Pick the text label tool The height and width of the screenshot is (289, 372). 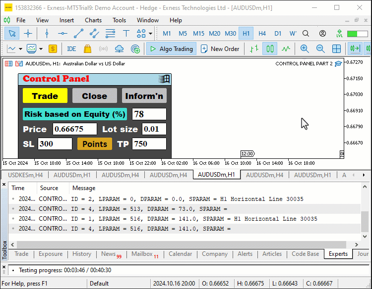(126, 33)
